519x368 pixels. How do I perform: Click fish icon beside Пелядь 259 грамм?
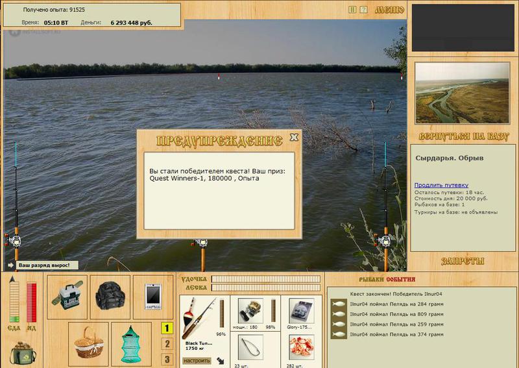(x=339, y=324)
